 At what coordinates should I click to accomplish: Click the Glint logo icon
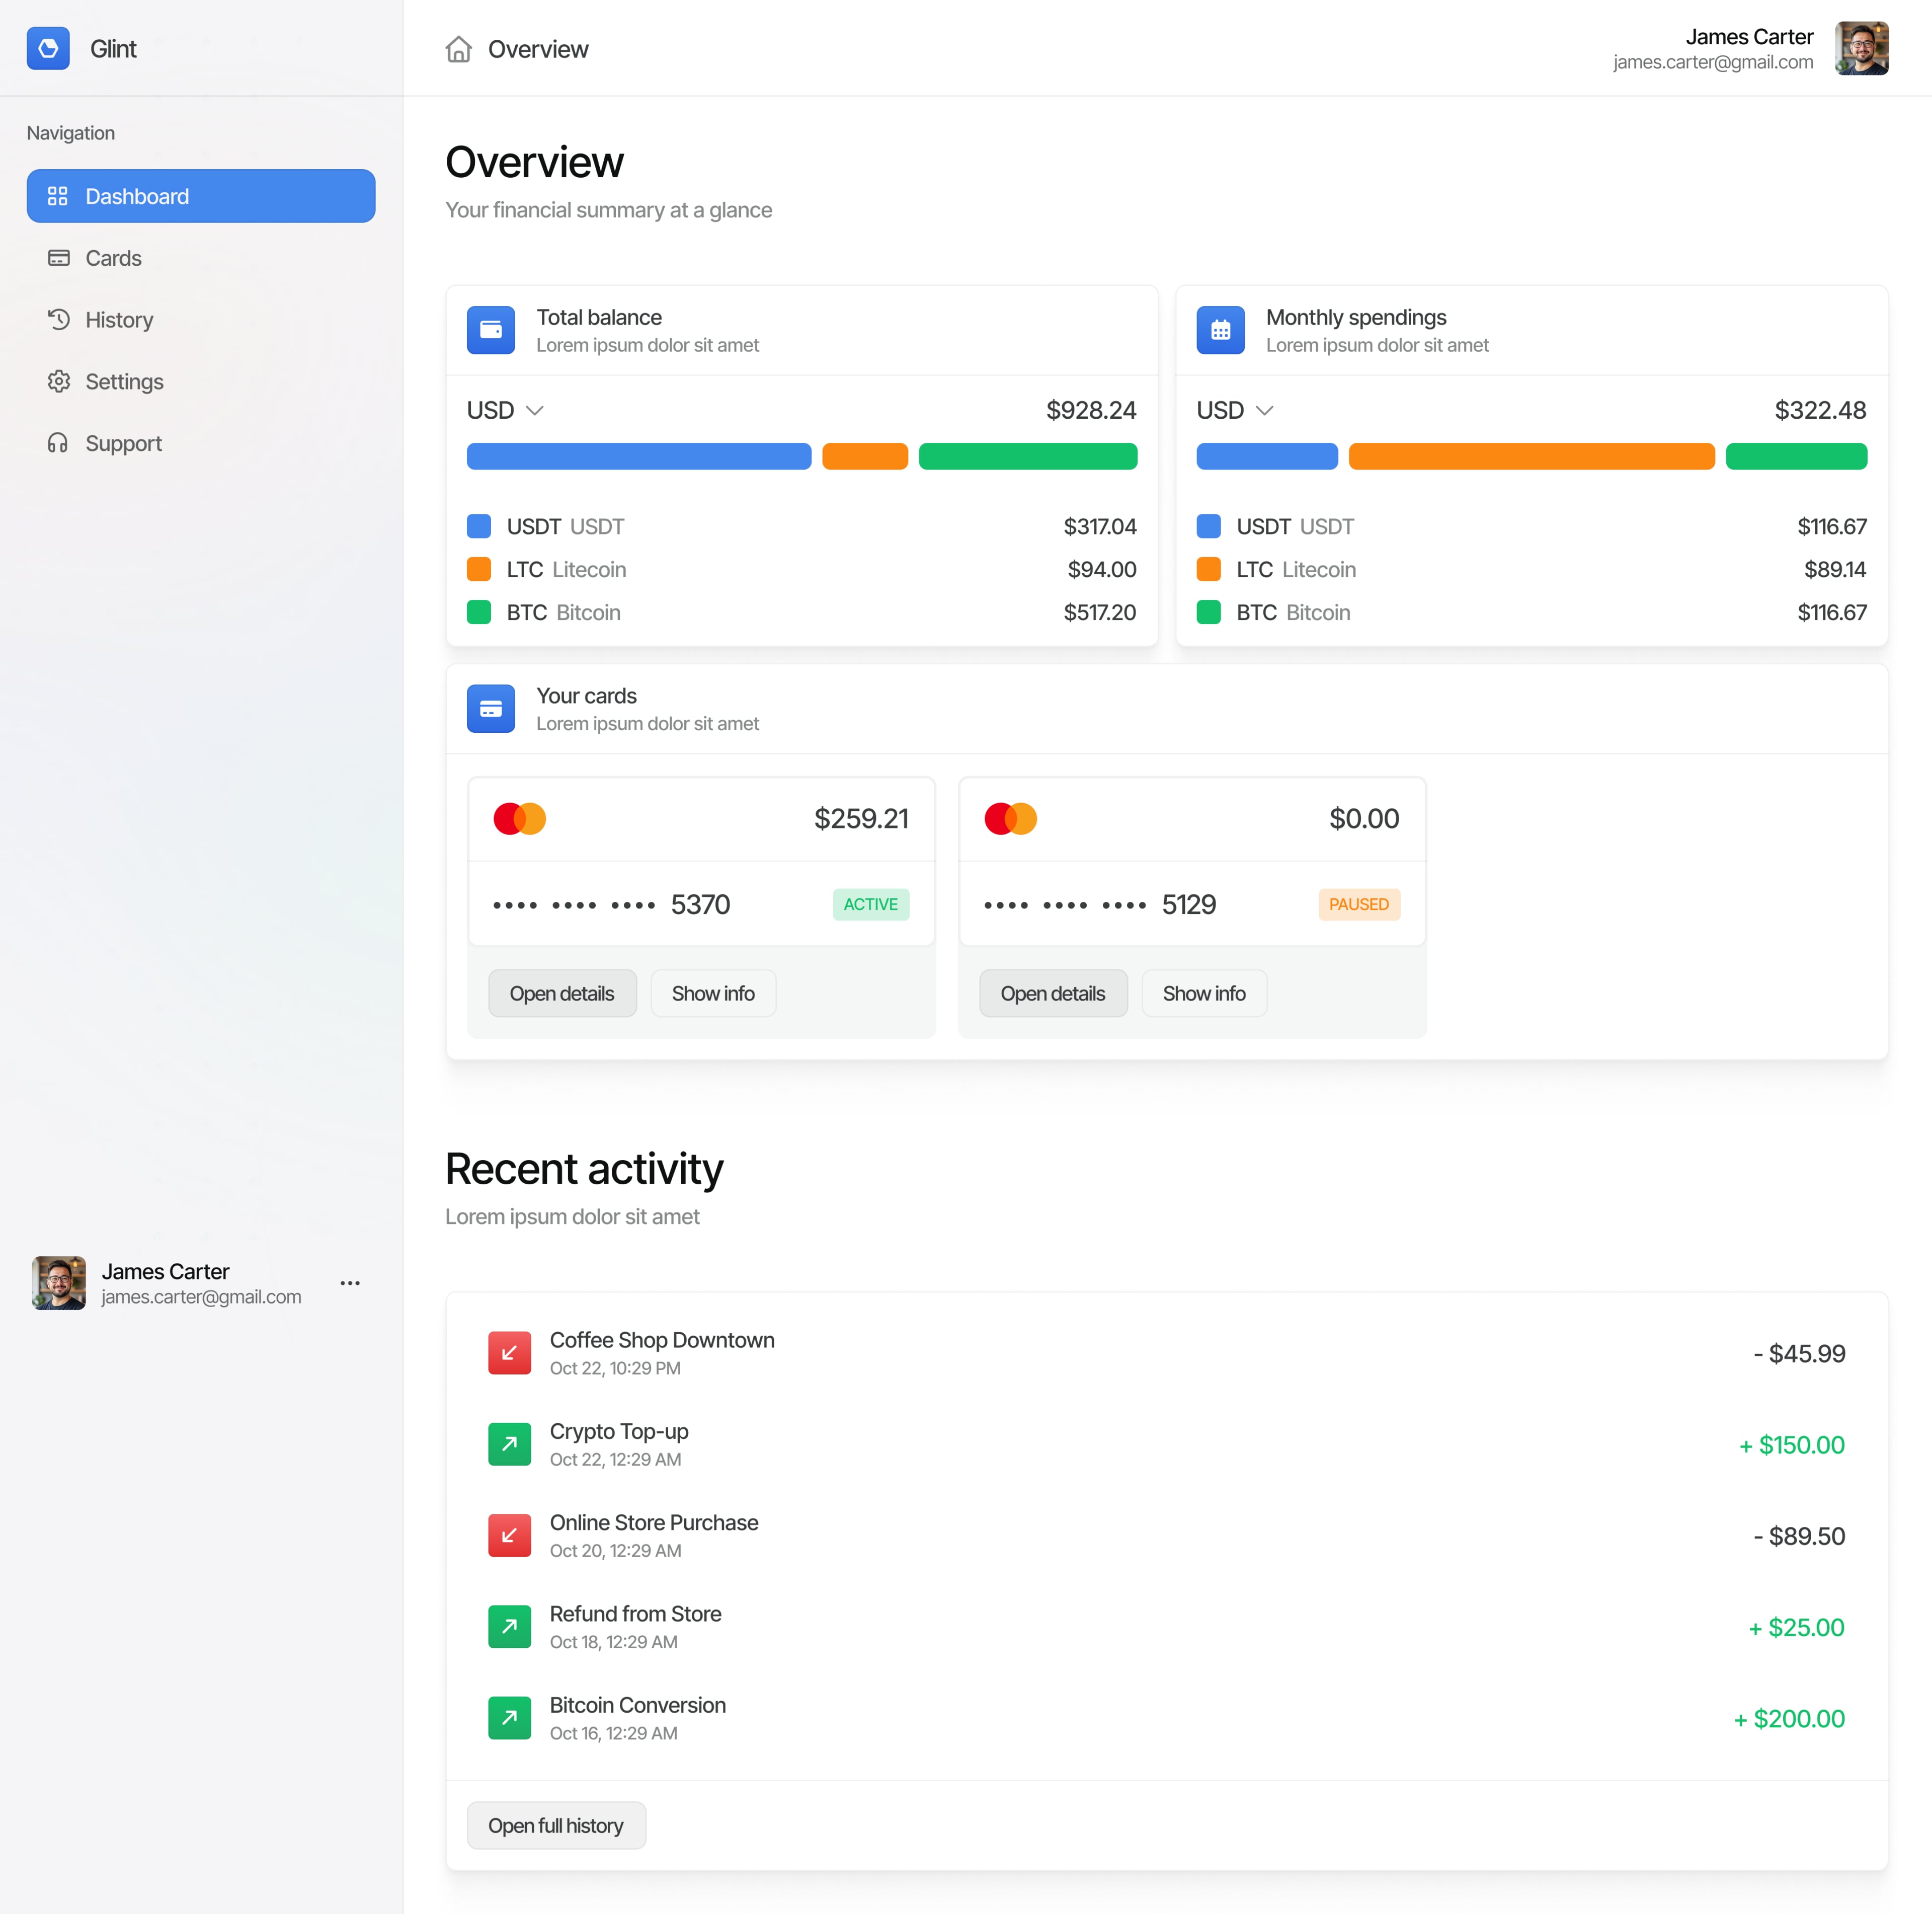click(x=48, y=48)
